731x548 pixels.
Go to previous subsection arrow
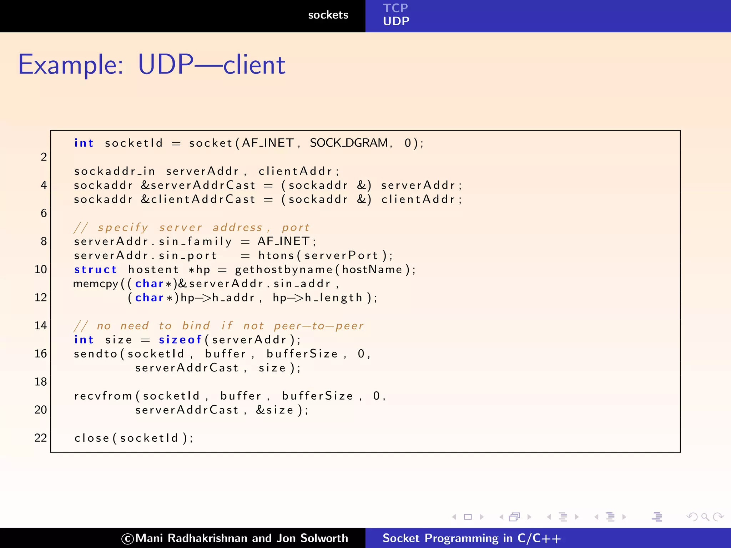549,517
